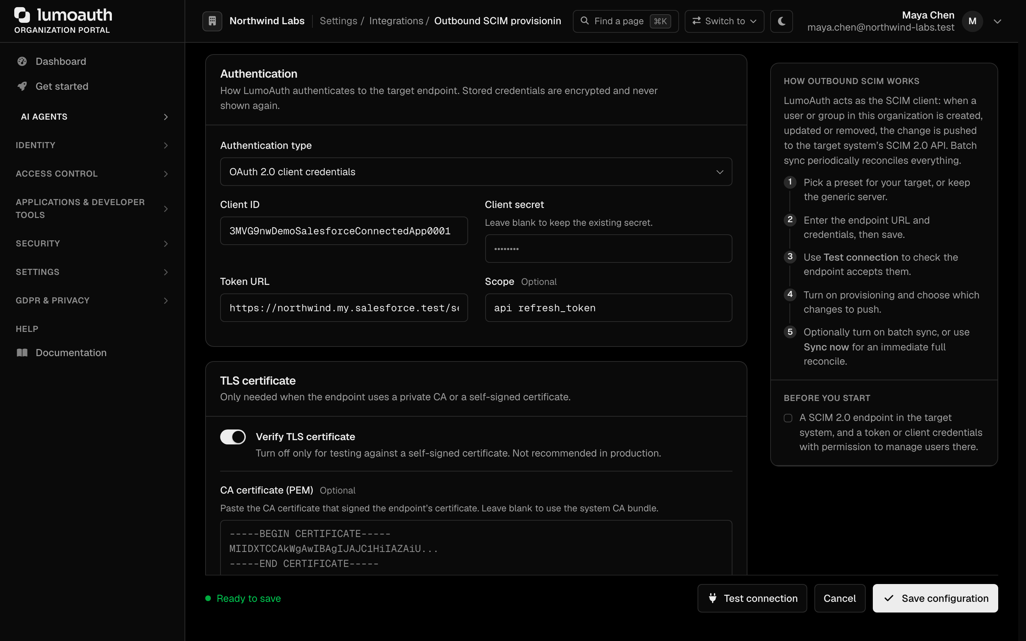Open the Dashboard page
This screenshot has width=1026, height=641.
click(61, 62)
